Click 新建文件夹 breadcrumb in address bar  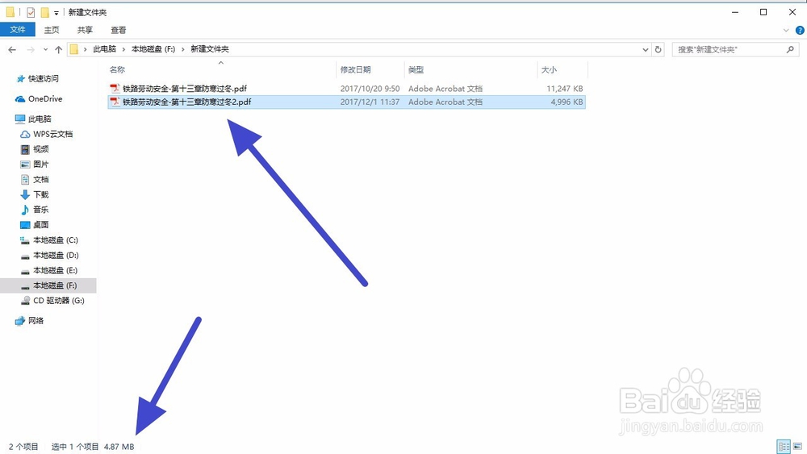210,49
